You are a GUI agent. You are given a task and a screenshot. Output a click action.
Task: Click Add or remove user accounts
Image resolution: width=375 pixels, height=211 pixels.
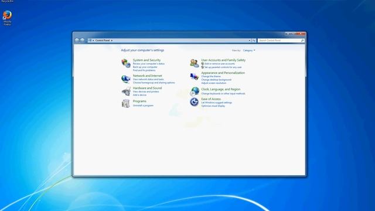click(x=220, y=64)
